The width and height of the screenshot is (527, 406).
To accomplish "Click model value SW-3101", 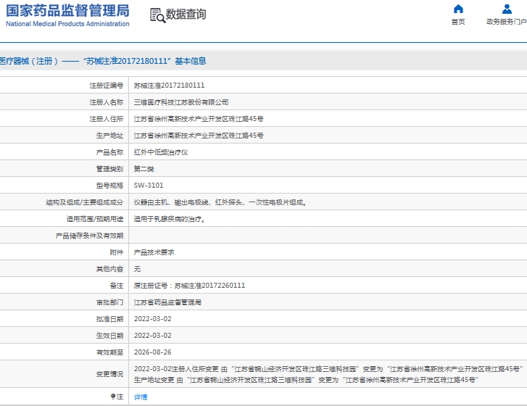I will click(149, 186).
